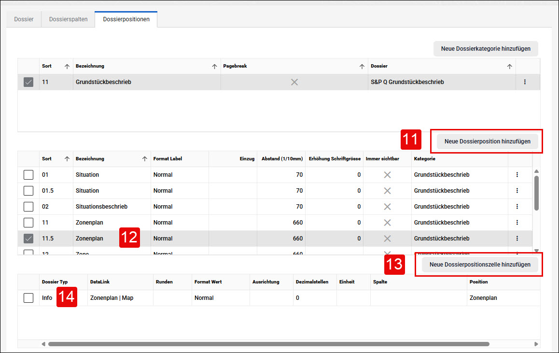This screenshot has width=559, height=353.
Task: Click sort arrow beside top Bezeichnung header
Action: 214,66
